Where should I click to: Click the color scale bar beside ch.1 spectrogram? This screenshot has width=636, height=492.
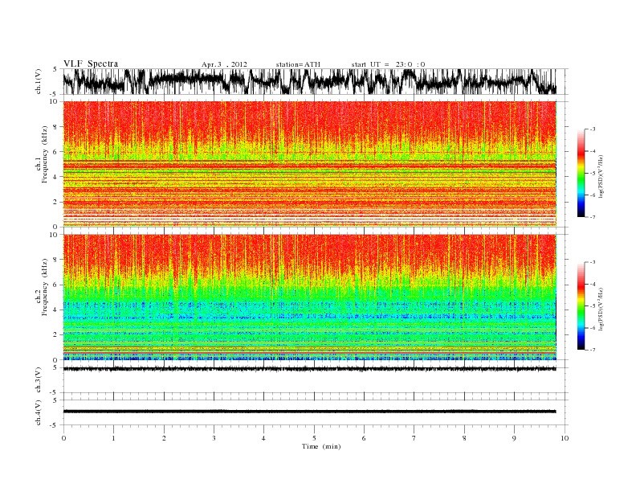click(x=581, y=173)
